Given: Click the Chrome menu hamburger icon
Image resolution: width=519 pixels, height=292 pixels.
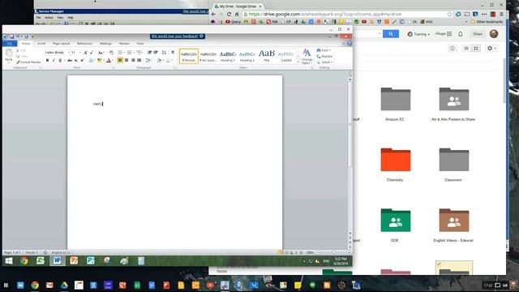Looking at the screenshot, I should pos(501,15).
